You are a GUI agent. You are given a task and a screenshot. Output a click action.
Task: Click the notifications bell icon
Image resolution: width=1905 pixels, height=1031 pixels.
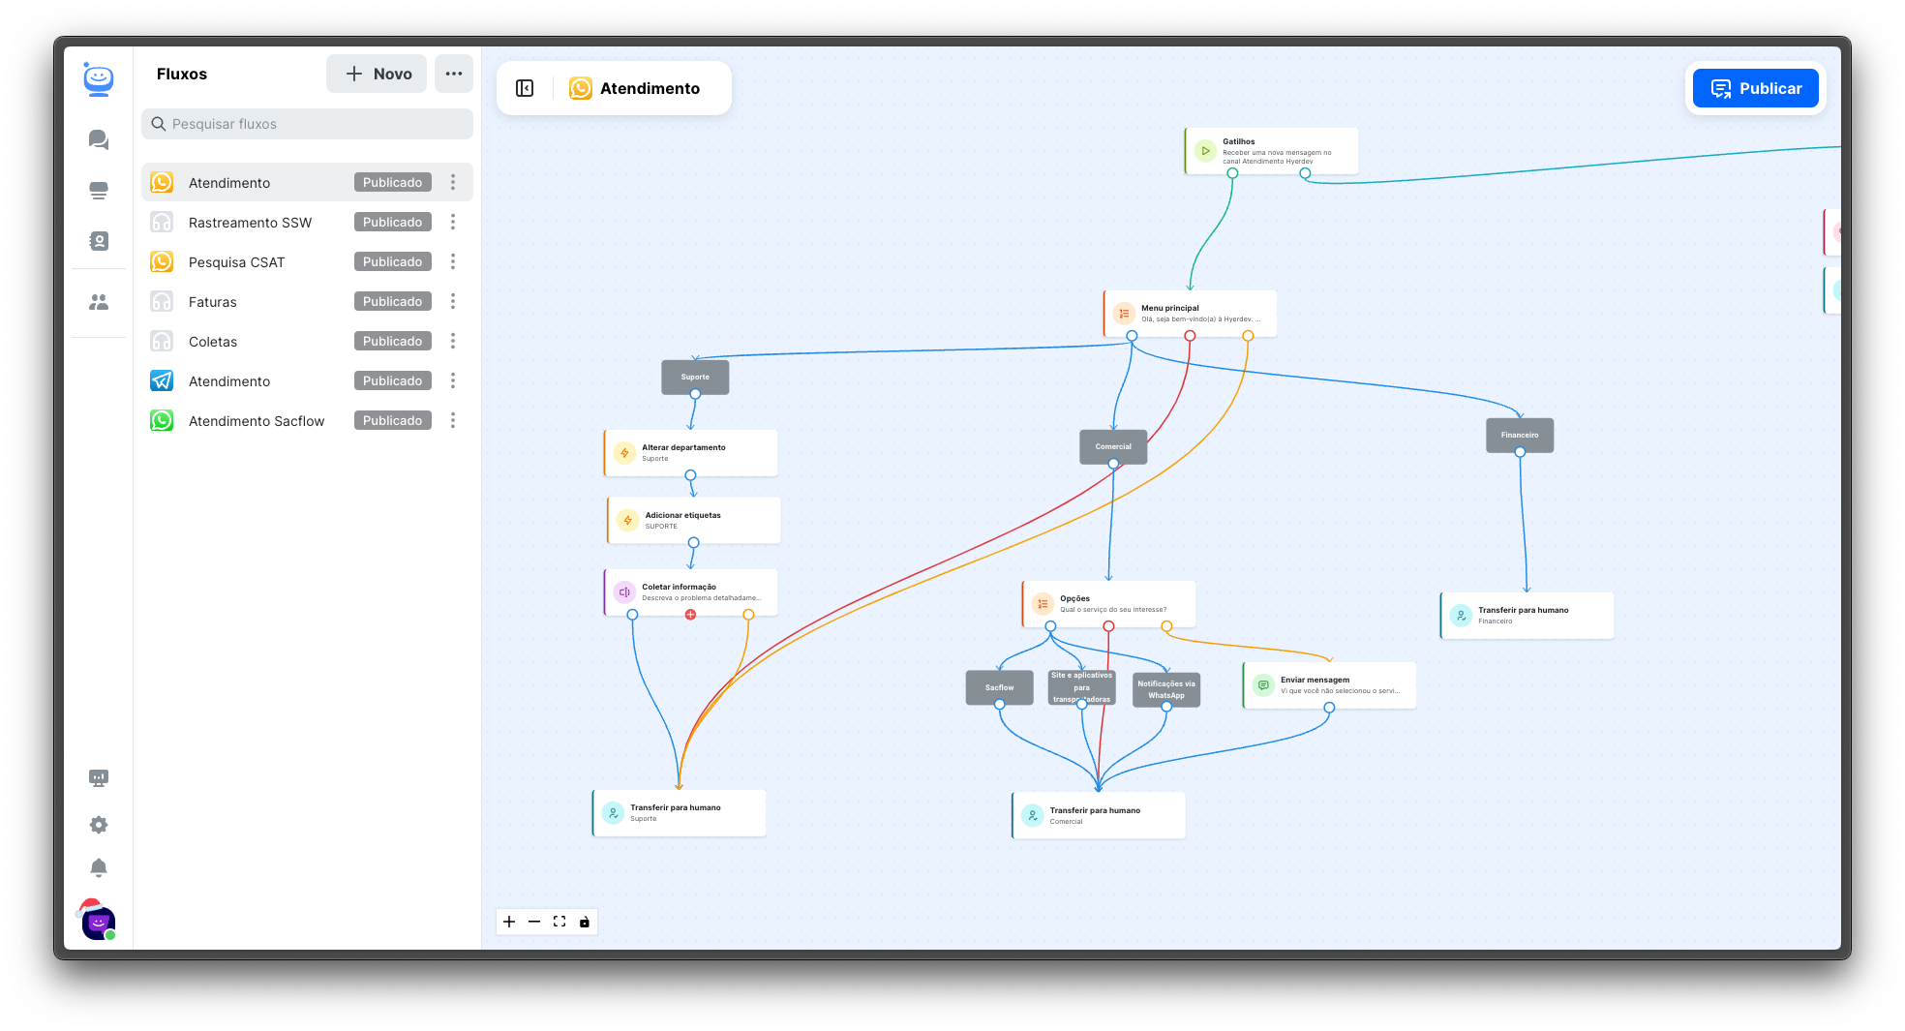click(99, 867)
